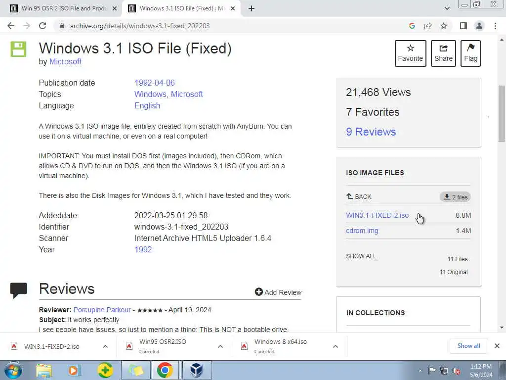Click Show all downloads button
Image resolution: width=506 pixels, height=380 pixels.
click(x=468, y=346)
